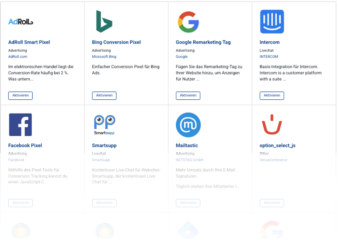Visit the Facebook vendor link

16,160
